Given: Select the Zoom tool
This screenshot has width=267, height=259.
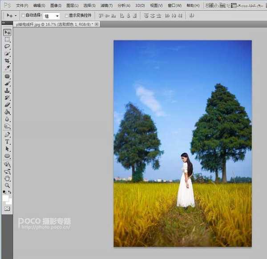Looking at the screenshot, I should (7, 185).
